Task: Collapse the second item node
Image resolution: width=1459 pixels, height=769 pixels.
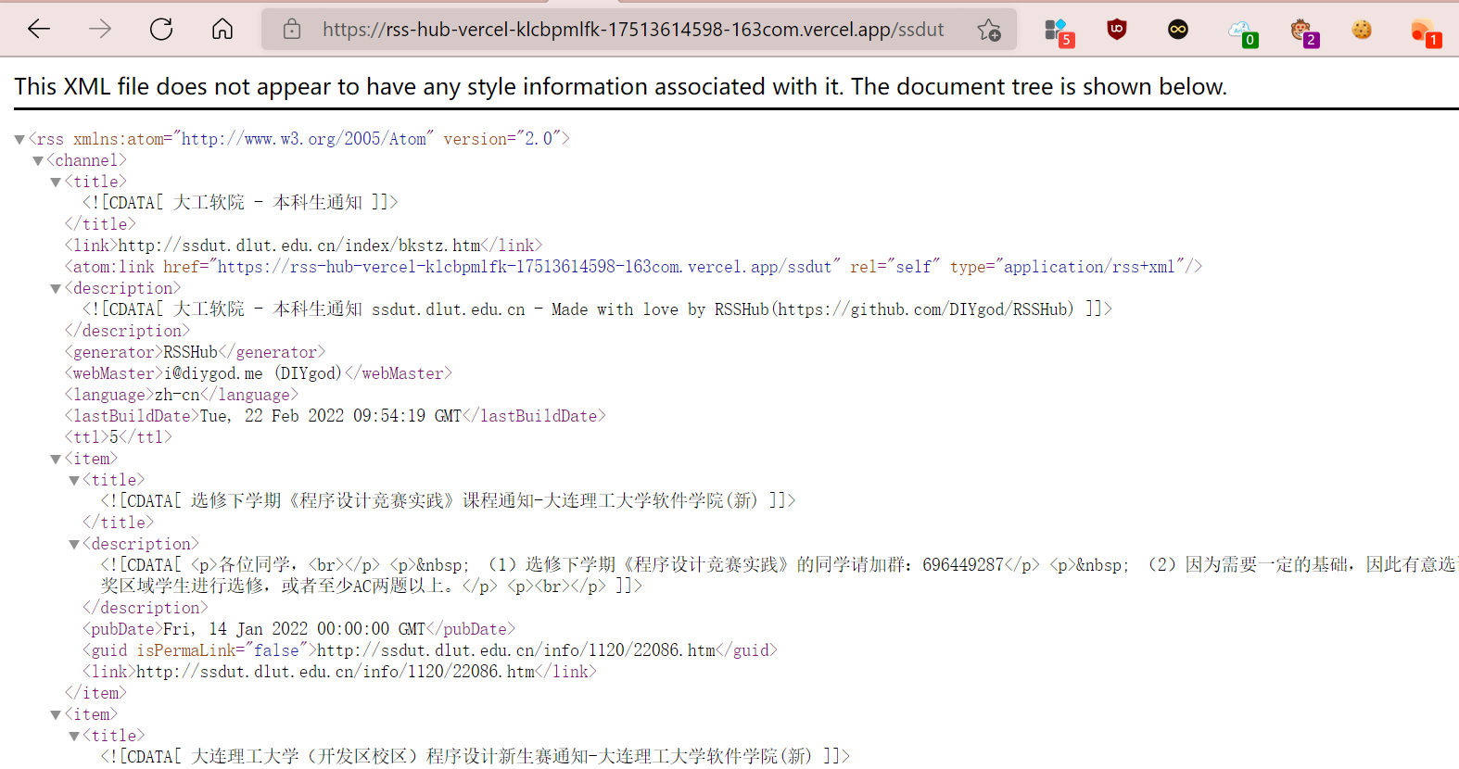Action: pos(56,715)
